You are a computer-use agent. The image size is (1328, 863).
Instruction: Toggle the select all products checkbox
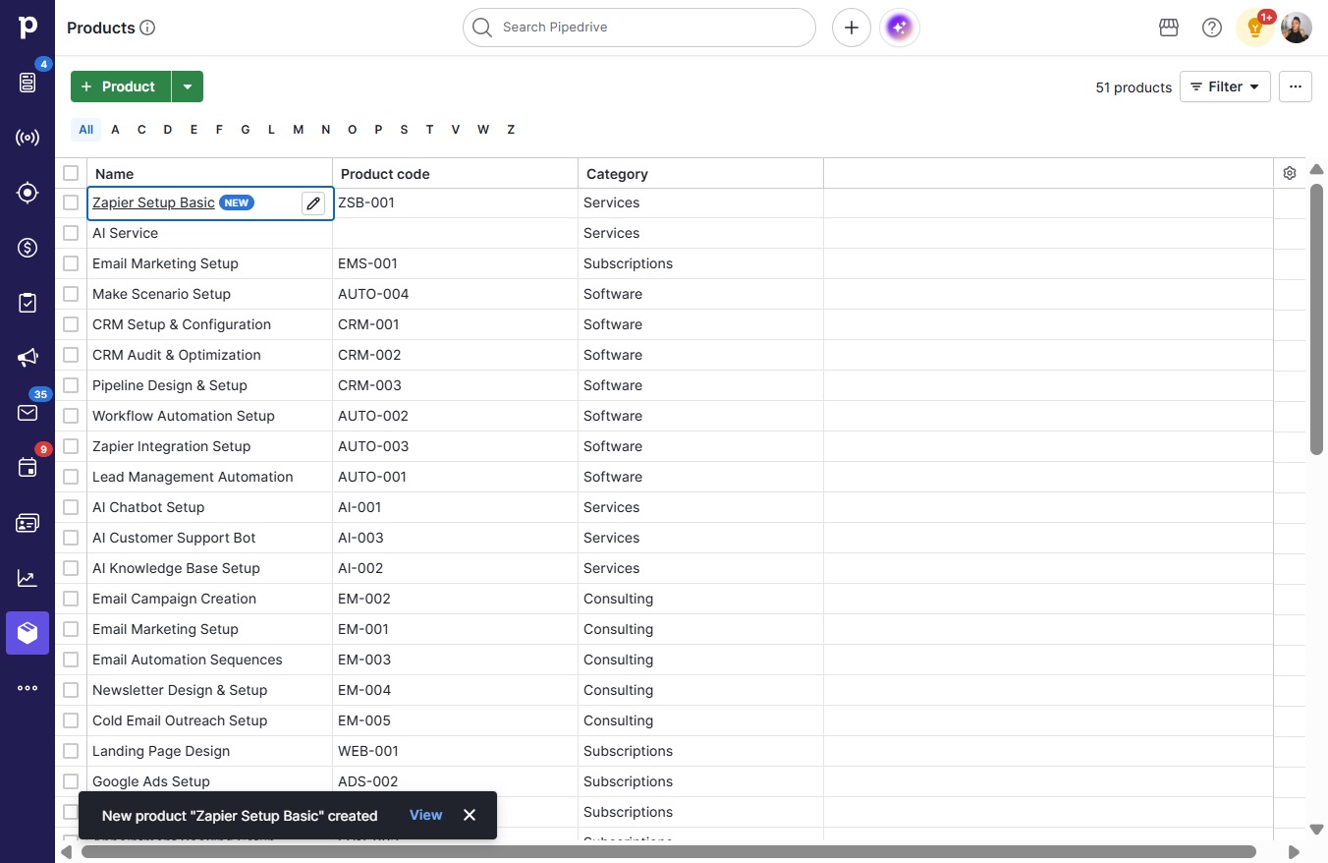tap(71, 173)
